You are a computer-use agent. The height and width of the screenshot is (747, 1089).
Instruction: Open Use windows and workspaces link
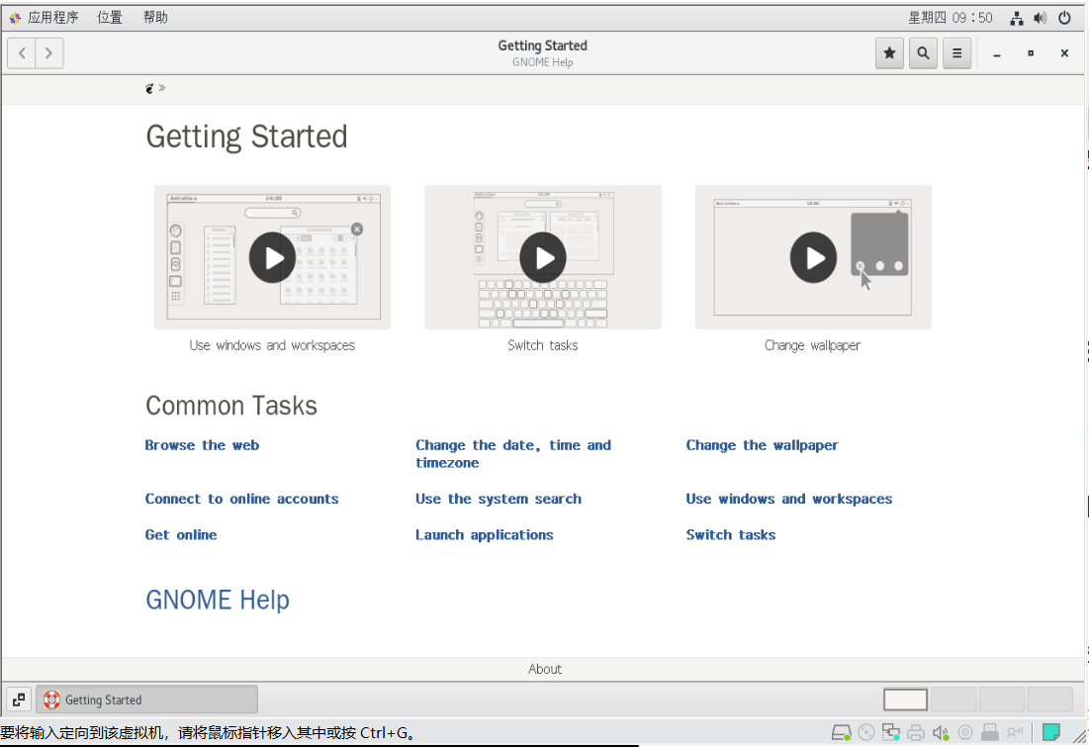pyautogui.click(x=789, y=499)
